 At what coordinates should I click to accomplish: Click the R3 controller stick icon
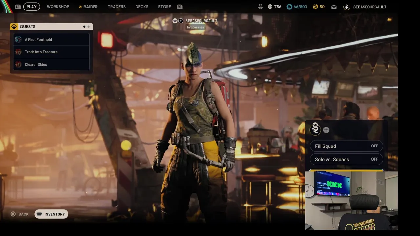(x=260, y=7)
